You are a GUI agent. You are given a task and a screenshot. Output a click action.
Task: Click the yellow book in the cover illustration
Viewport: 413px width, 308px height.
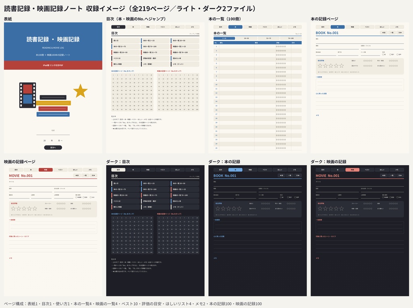[x=54, y=103]
